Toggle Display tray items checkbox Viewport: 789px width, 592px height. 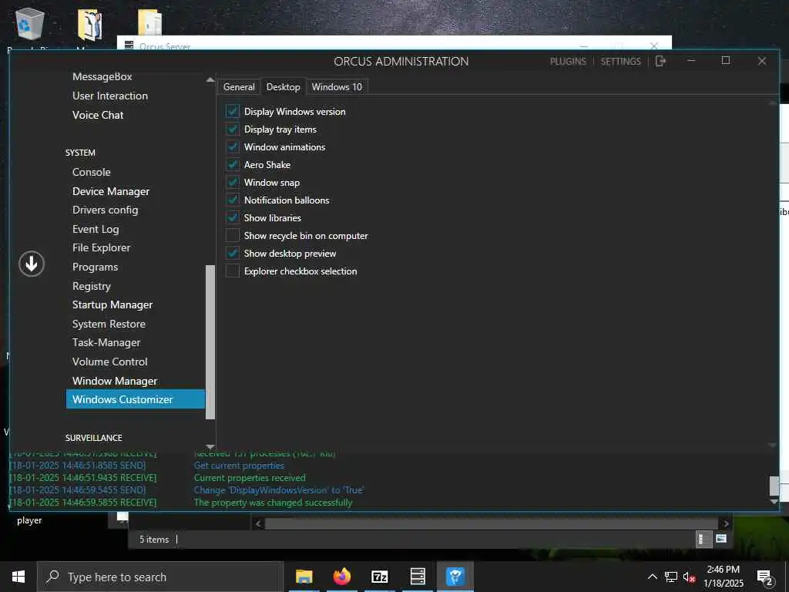point(233,129)
